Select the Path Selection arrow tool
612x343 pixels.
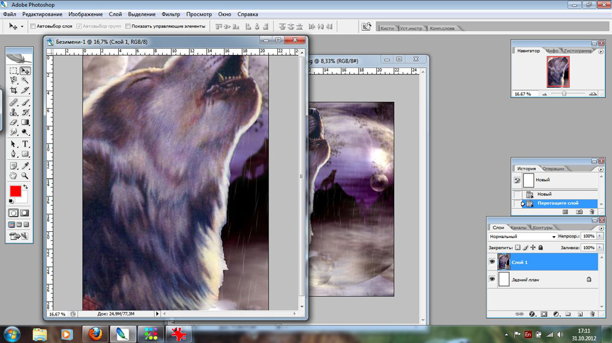13,144
